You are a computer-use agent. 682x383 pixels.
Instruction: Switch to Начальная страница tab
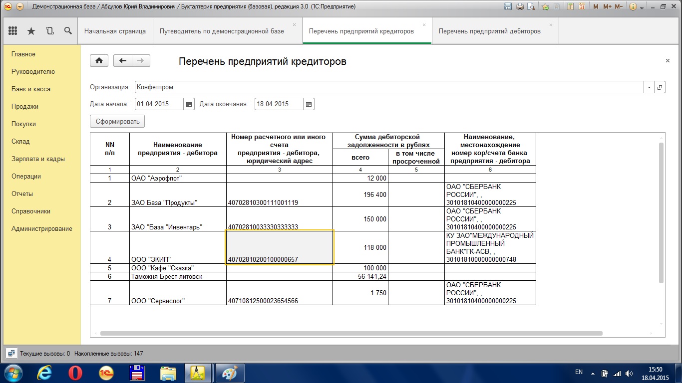115,31
